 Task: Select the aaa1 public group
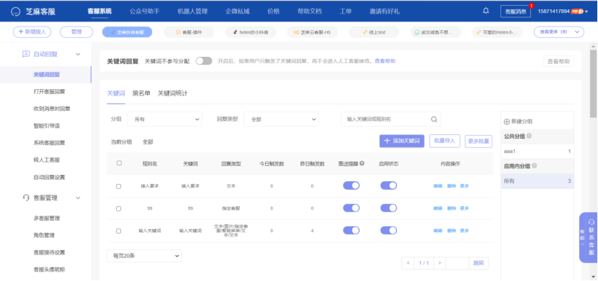tap(537, 152)
